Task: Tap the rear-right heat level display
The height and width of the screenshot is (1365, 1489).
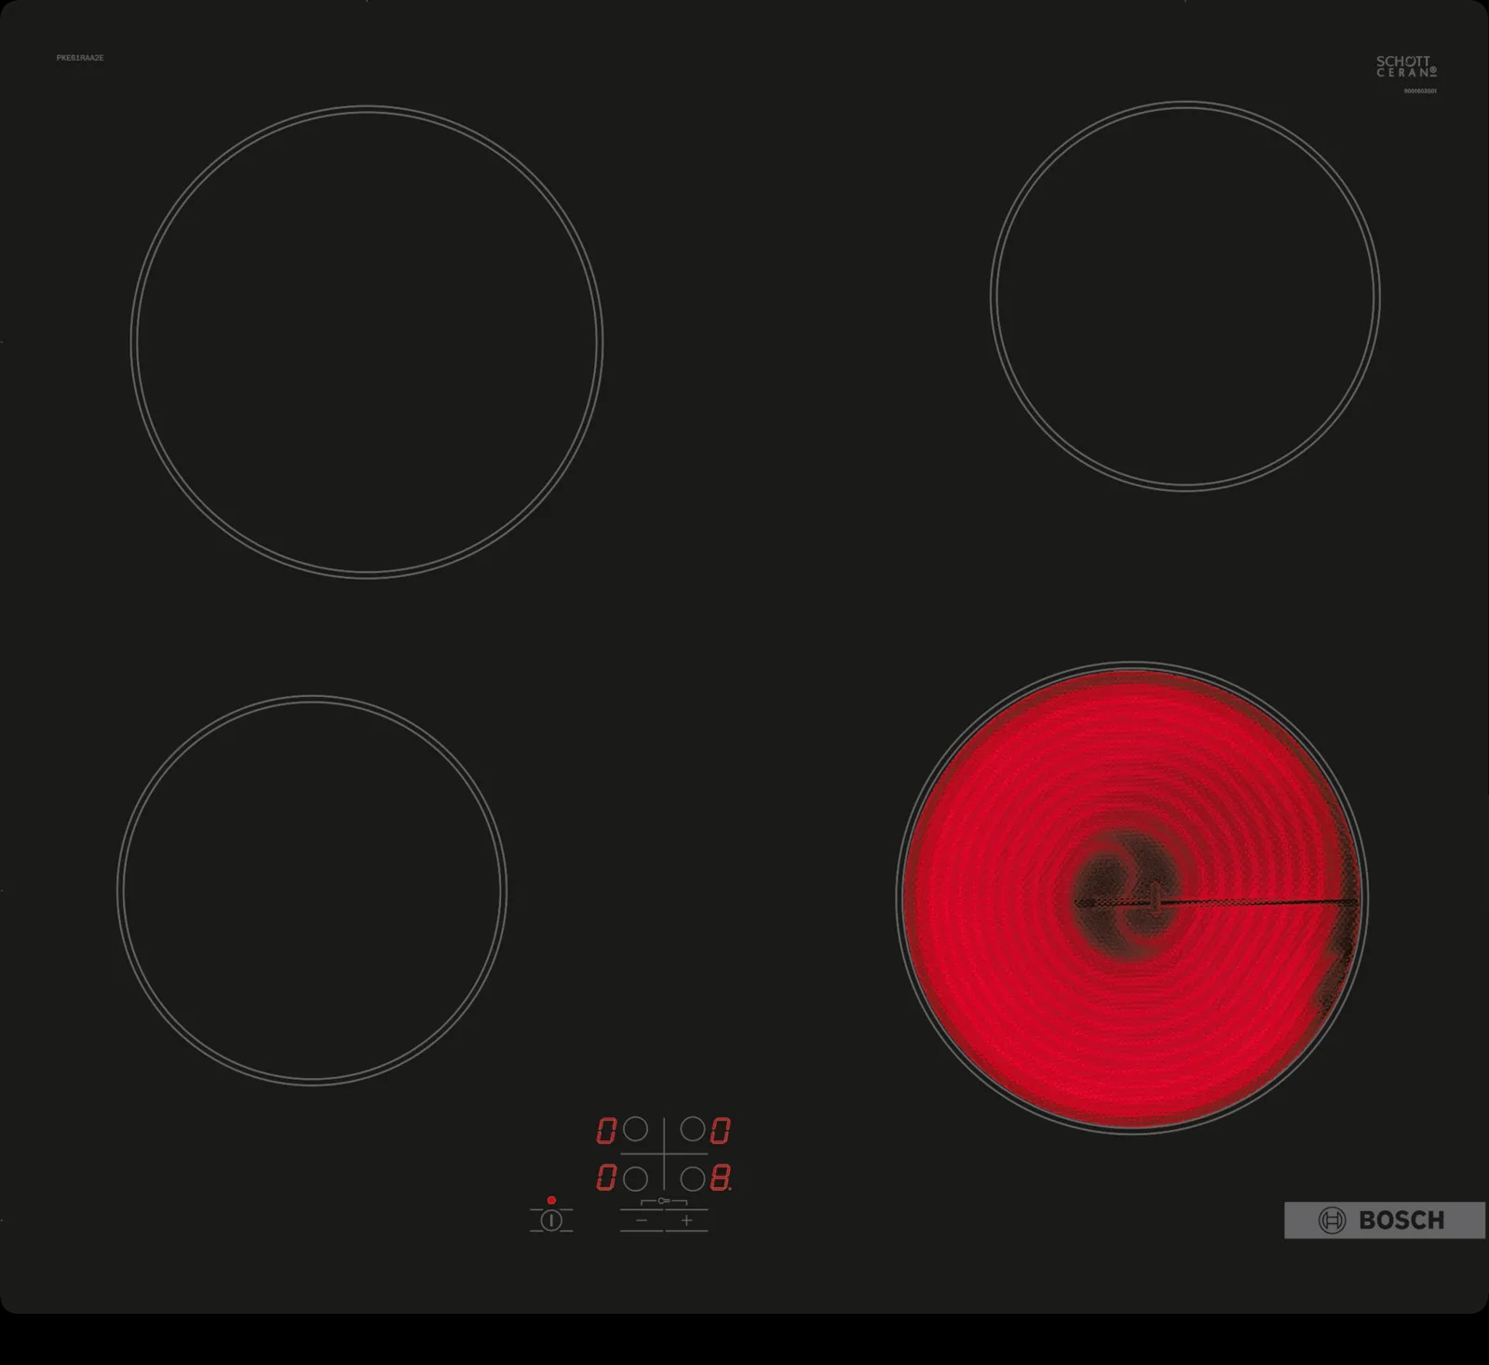Action: pyautogui.click(x=721, y=1131)
